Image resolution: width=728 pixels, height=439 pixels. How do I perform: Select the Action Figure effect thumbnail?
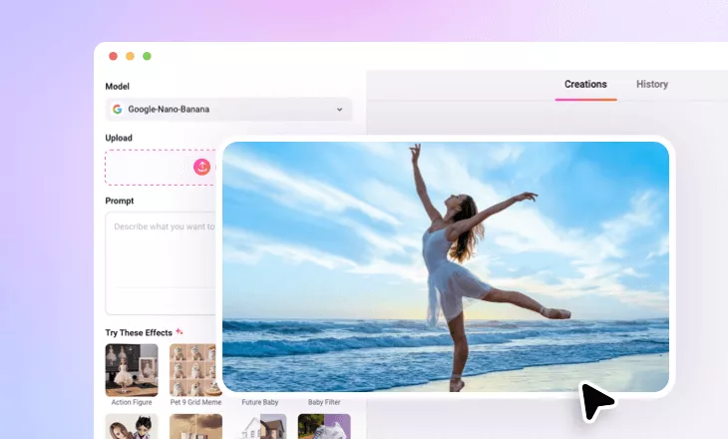click(132, 370)
